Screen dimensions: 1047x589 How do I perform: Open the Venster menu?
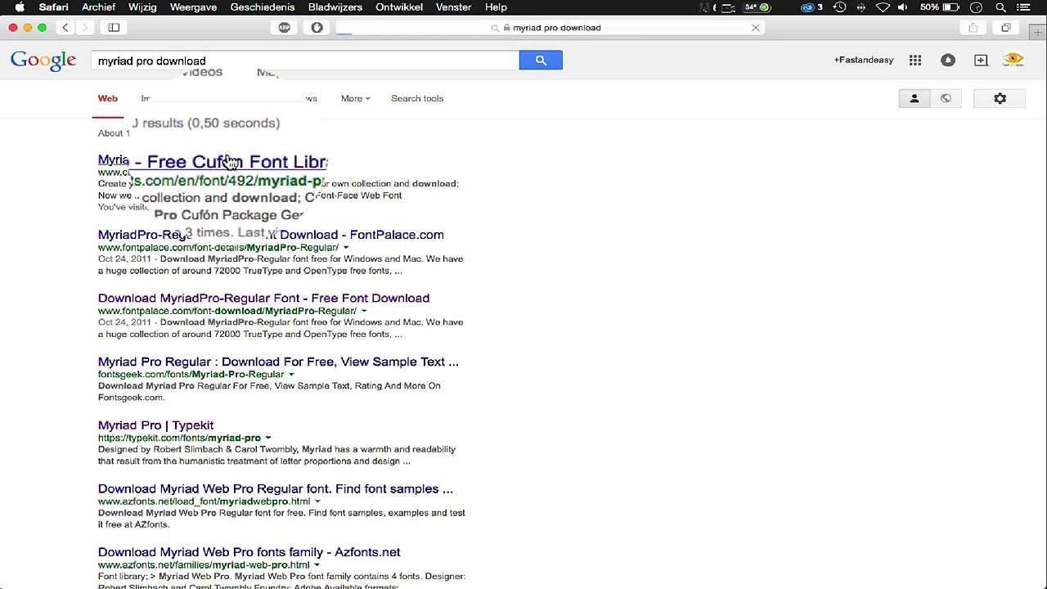pyautogui.click(x=453, y=7)
